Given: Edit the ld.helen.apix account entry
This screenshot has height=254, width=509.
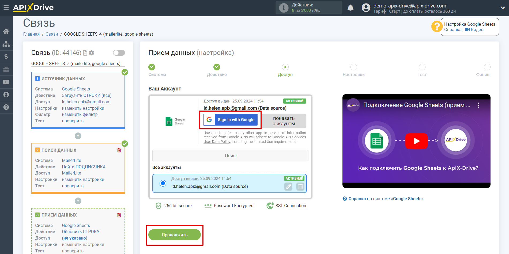Looking at the screenshot, I should pos(288,187).
